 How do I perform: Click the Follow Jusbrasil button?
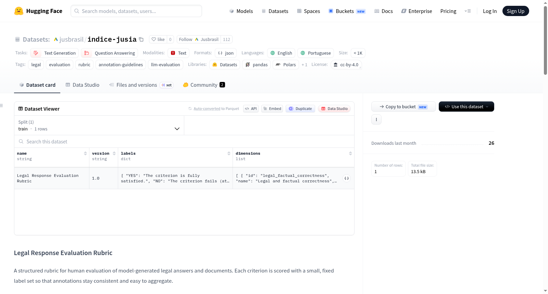tap(199, 39)
